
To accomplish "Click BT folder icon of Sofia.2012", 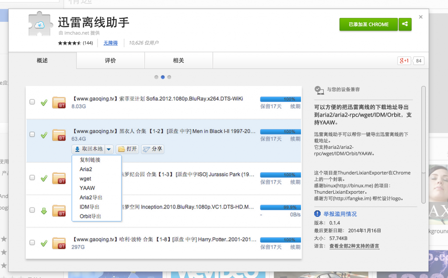I will pyautogui.click(x=59, y=103).
